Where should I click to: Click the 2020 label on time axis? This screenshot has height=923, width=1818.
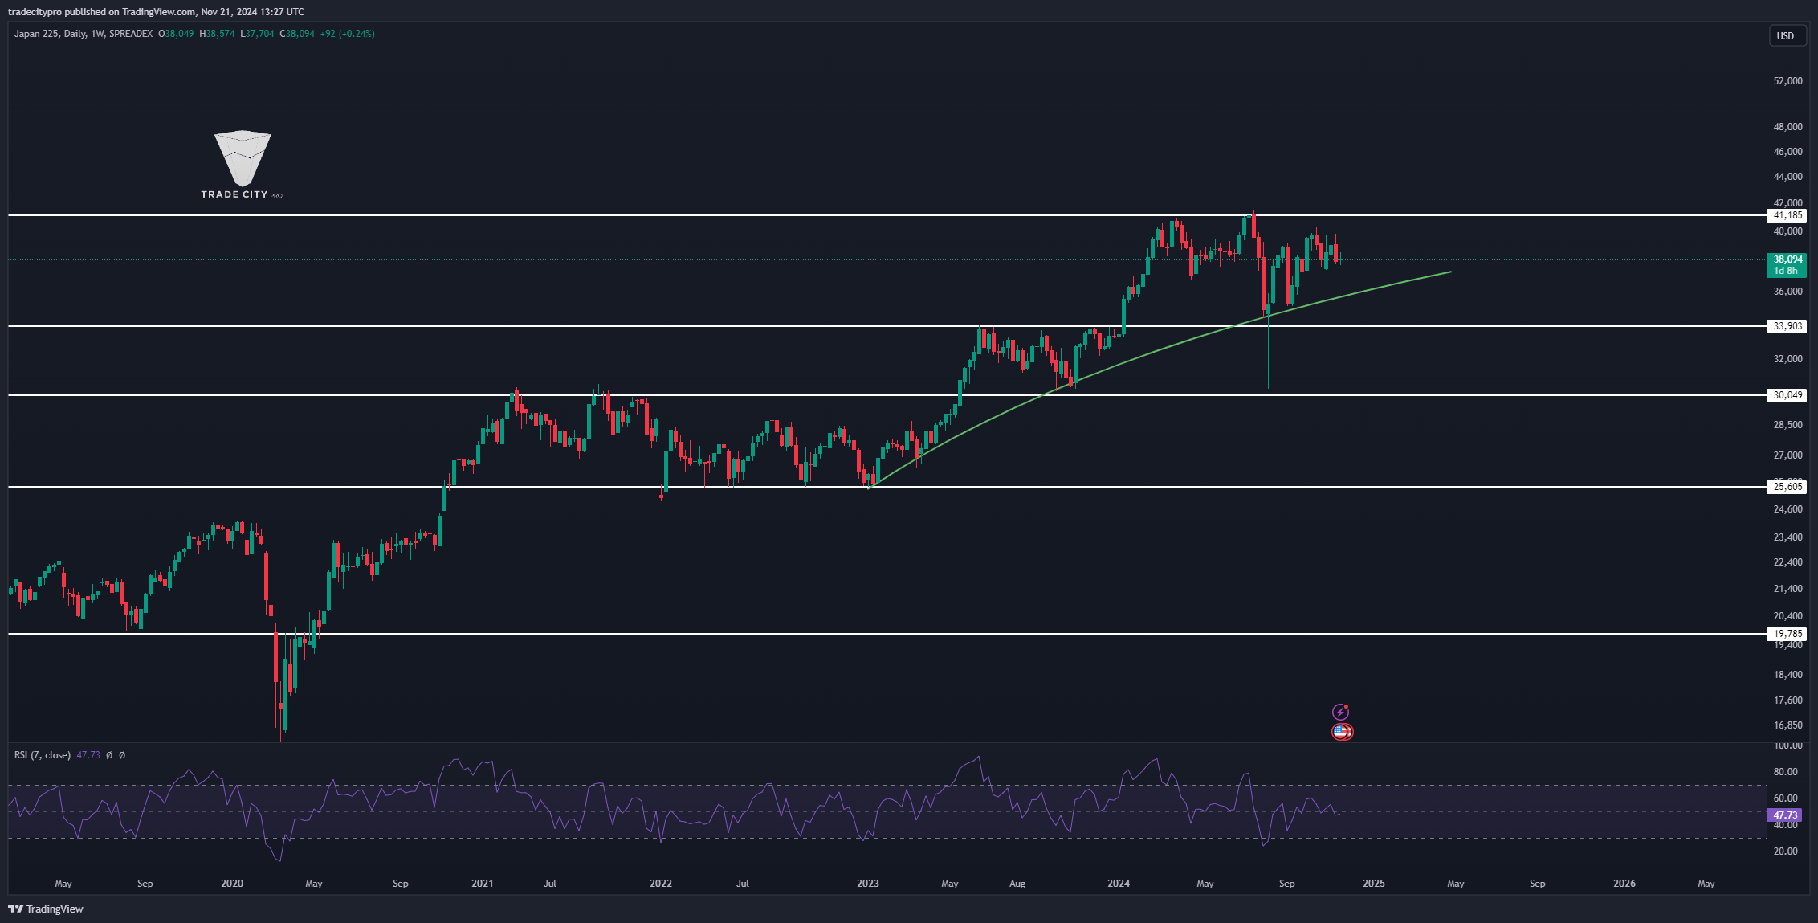pyautogui.click(x=232, y=884)
